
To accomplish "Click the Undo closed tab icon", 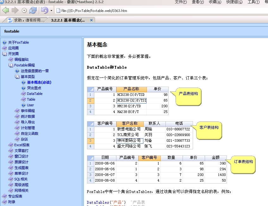I will [44, 10].
